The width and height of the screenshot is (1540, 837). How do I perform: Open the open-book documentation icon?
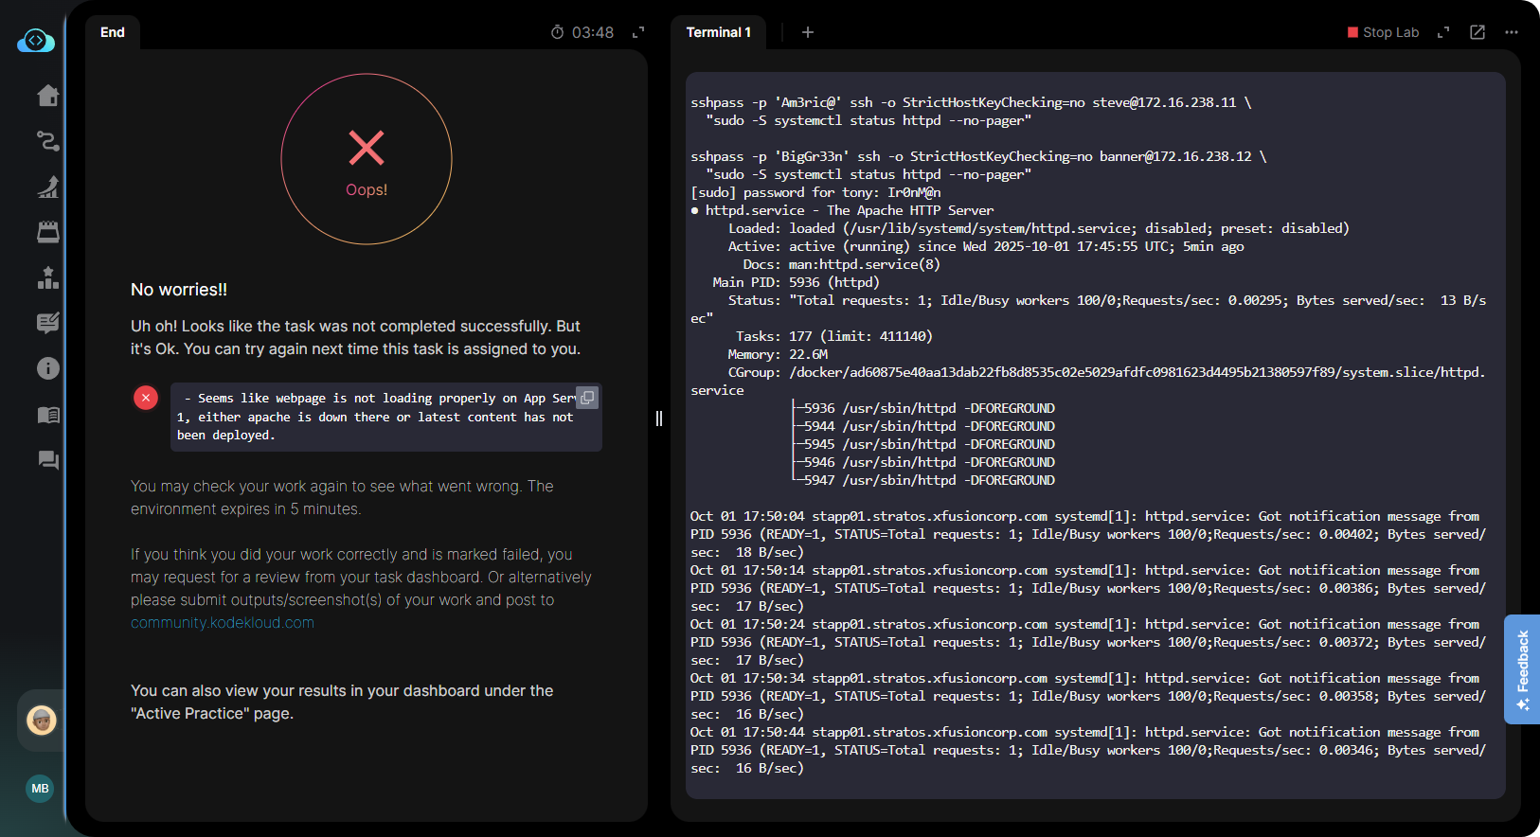pyautogui.click(x=47, y=415)
